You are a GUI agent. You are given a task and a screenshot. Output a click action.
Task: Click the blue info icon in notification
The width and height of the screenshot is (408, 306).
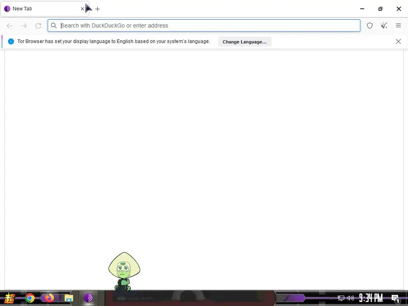(11, 41)
